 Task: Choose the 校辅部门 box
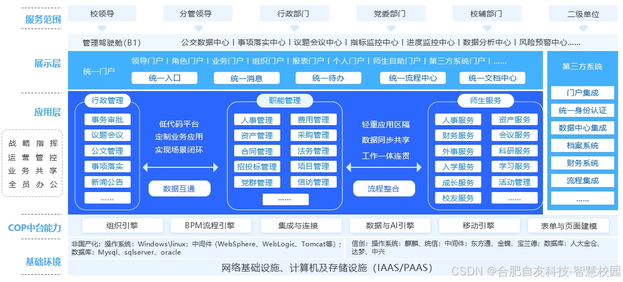tap(486, 14)
